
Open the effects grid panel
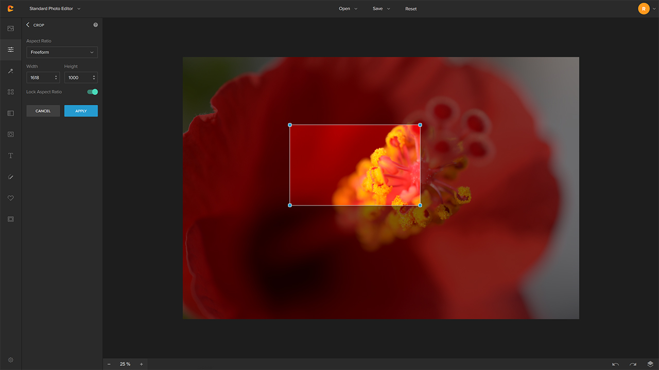click(10, 91)
